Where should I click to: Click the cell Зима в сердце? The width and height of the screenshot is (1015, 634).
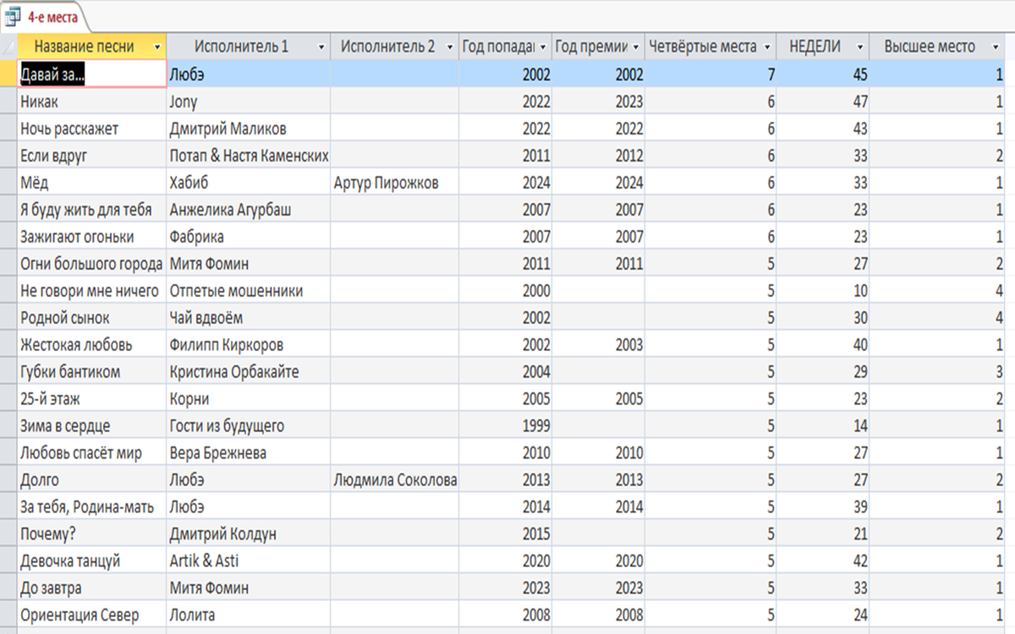pyautogui.click(x=91, y=426)
